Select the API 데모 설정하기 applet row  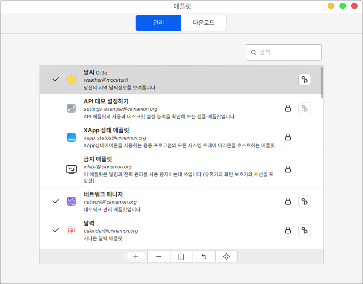tap(181, 108)
